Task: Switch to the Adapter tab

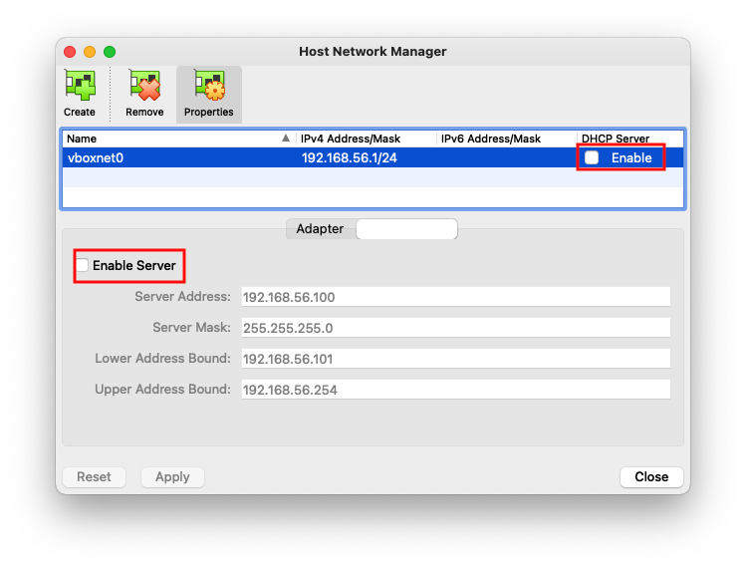Action: click(320, 229)
